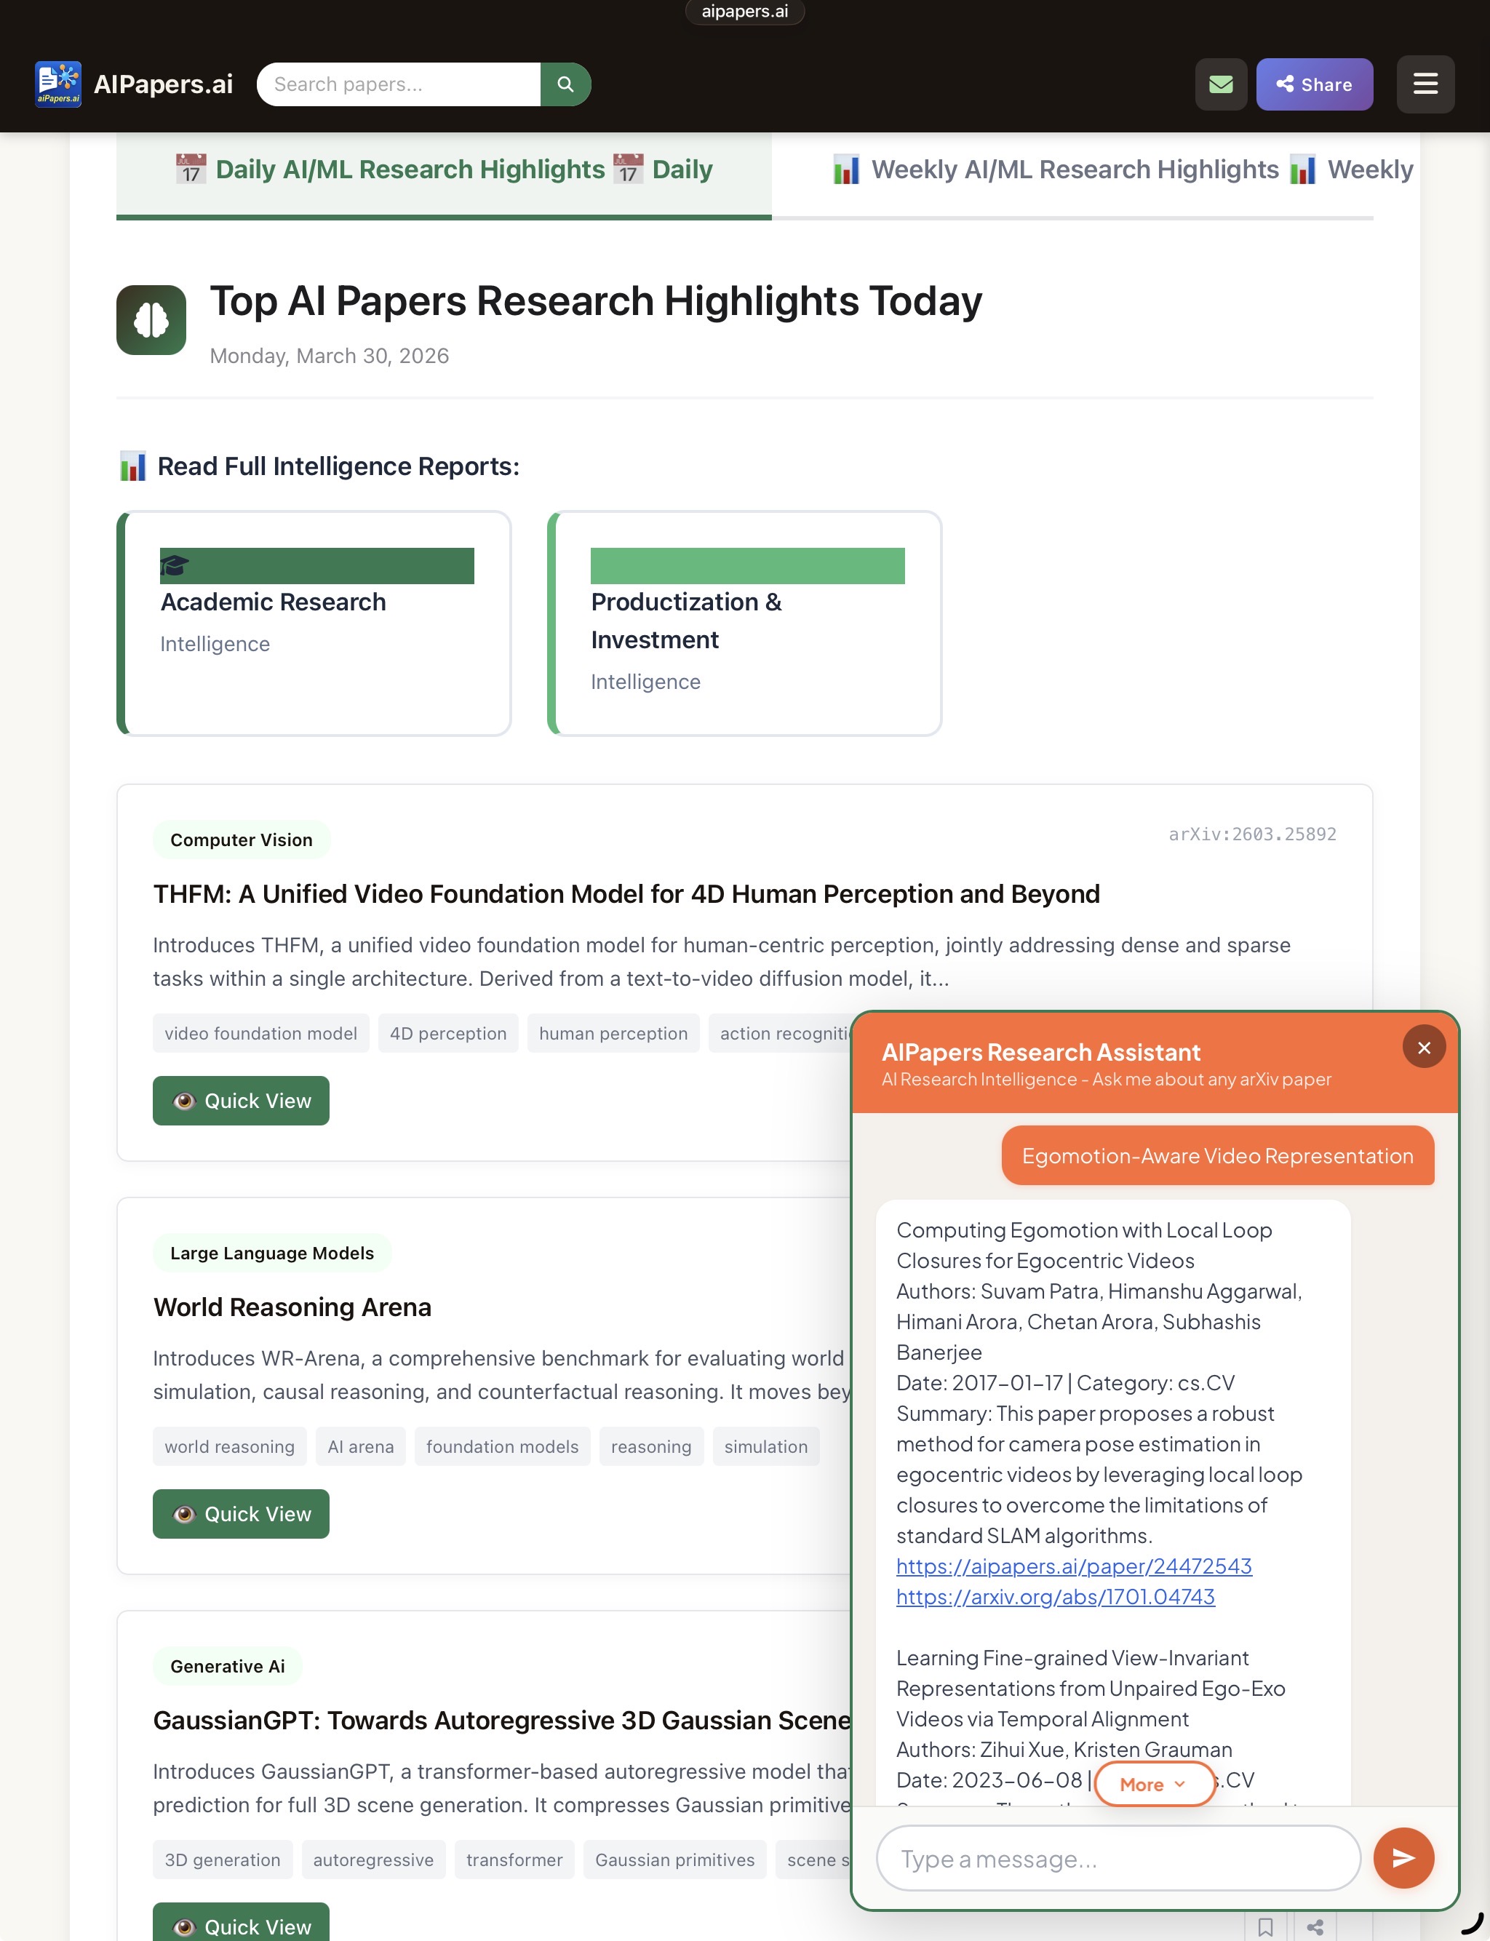
Task: Select the human perception tag
Action: coord(613,1033)
